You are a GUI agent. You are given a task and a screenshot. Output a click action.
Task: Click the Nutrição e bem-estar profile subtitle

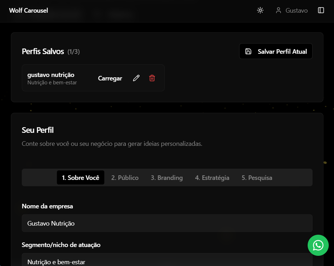52,83
